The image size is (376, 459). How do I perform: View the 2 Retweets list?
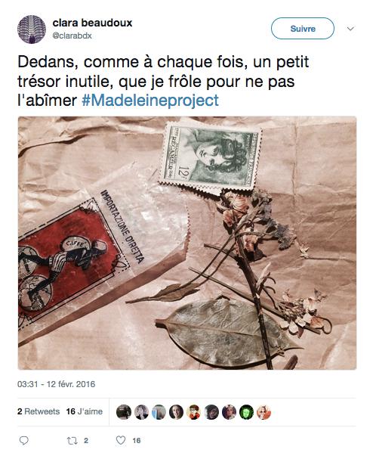pyautogui.click(x=39, y=411)
